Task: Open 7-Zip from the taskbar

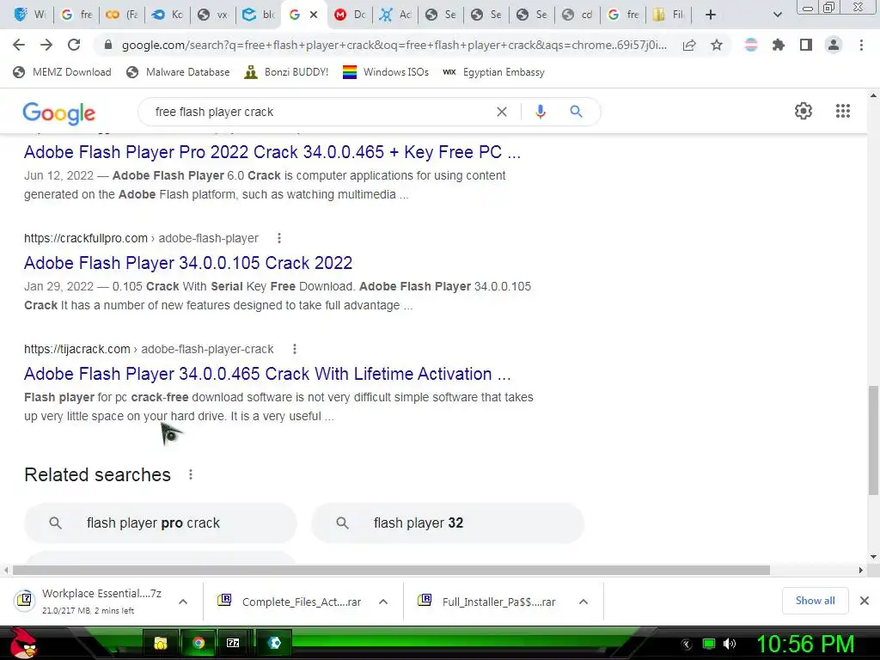Action: (233, 643)
